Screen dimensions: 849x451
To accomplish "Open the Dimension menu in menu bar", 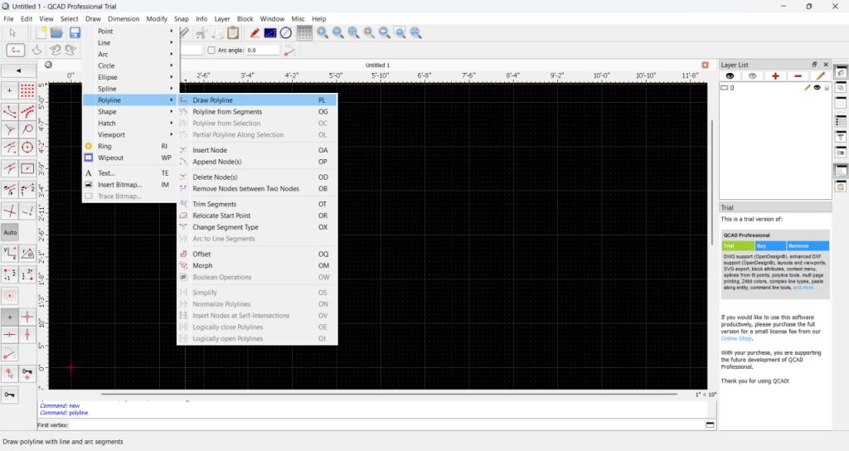I will pyautogui.click(x=124, y=18).
